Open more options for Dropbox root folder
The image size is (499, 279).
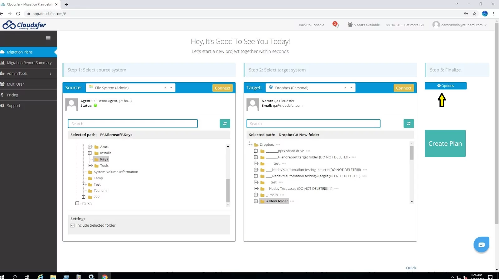pyautogui.click(x=278, y=144)
